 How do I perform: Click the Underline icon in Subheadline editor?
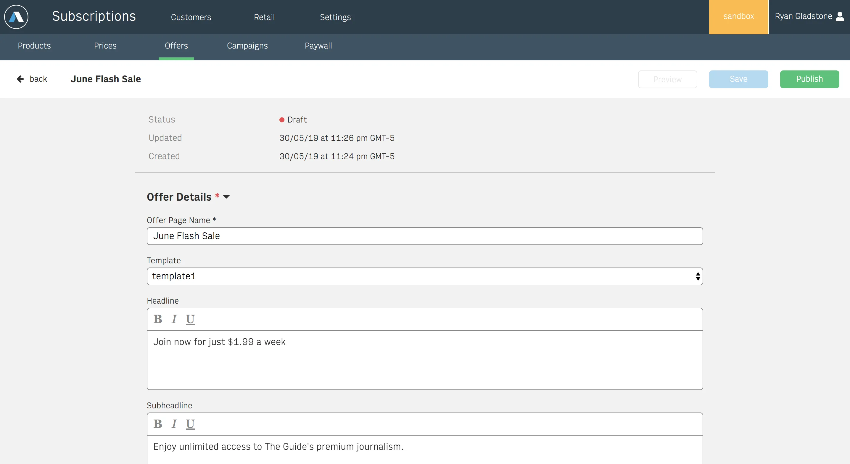point(190,424)
